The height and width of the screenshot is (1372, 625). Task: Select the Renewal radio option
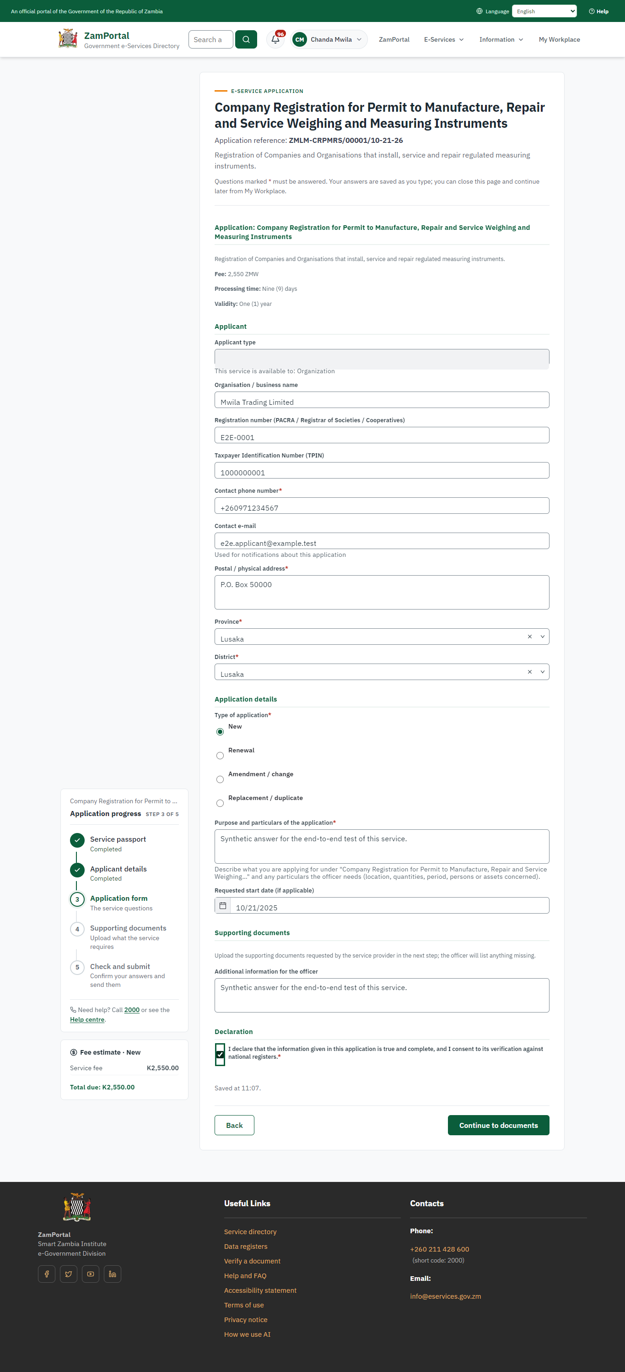(x=220, y=756)
